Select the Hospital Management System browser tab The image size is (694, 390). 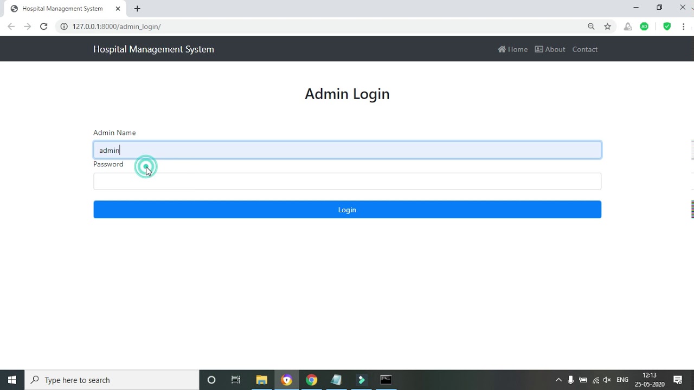tap(65, 9)
